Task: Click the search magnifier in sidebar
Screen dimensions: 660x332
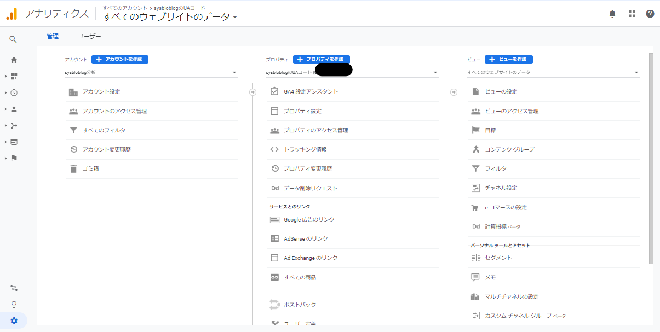Action: tap(13, 39)
